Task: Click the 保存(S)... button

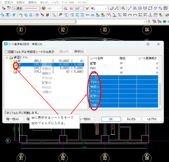Action: click(80, 52)
